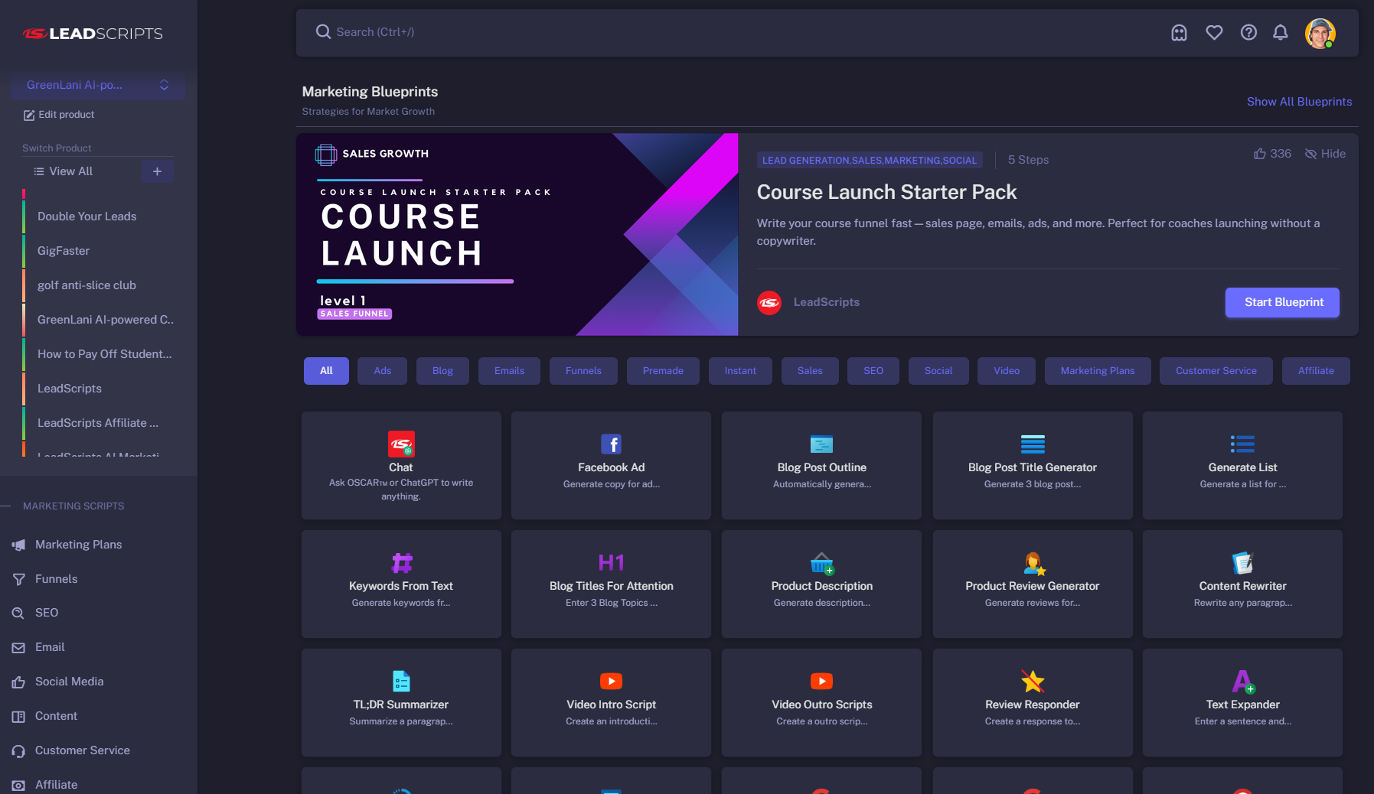The height and width of the screenshot is (794, 1374).
Task: Open notifications bell
Action: tap(1281, 33)
